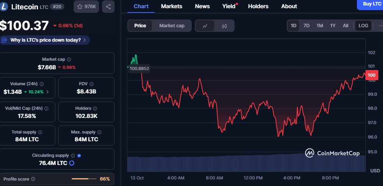This screenshot has height=186, width=383.
Task: Expand the Volume (24h) details chevron
Action: pos(48,92)
